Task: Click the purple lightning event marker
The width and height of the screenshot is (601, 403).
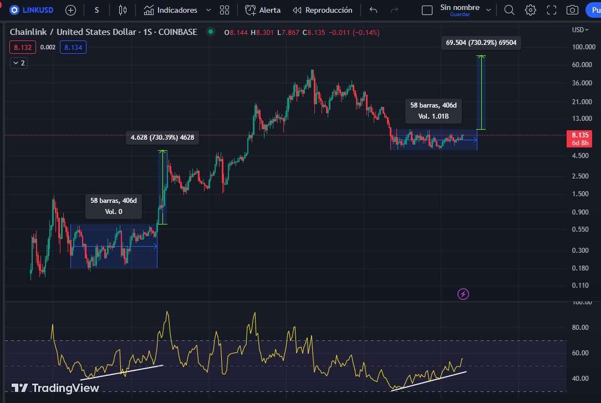Action: tap(463, 294)
